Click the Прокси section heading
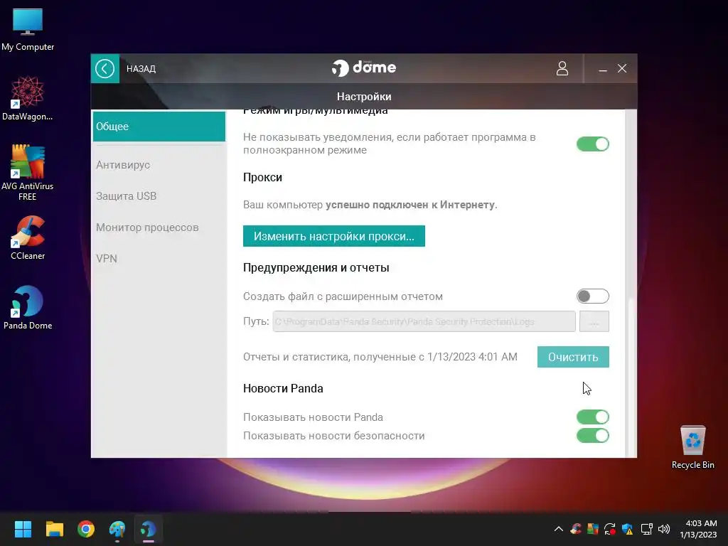Screen dimensions: 728x546 tap(262, 177)
